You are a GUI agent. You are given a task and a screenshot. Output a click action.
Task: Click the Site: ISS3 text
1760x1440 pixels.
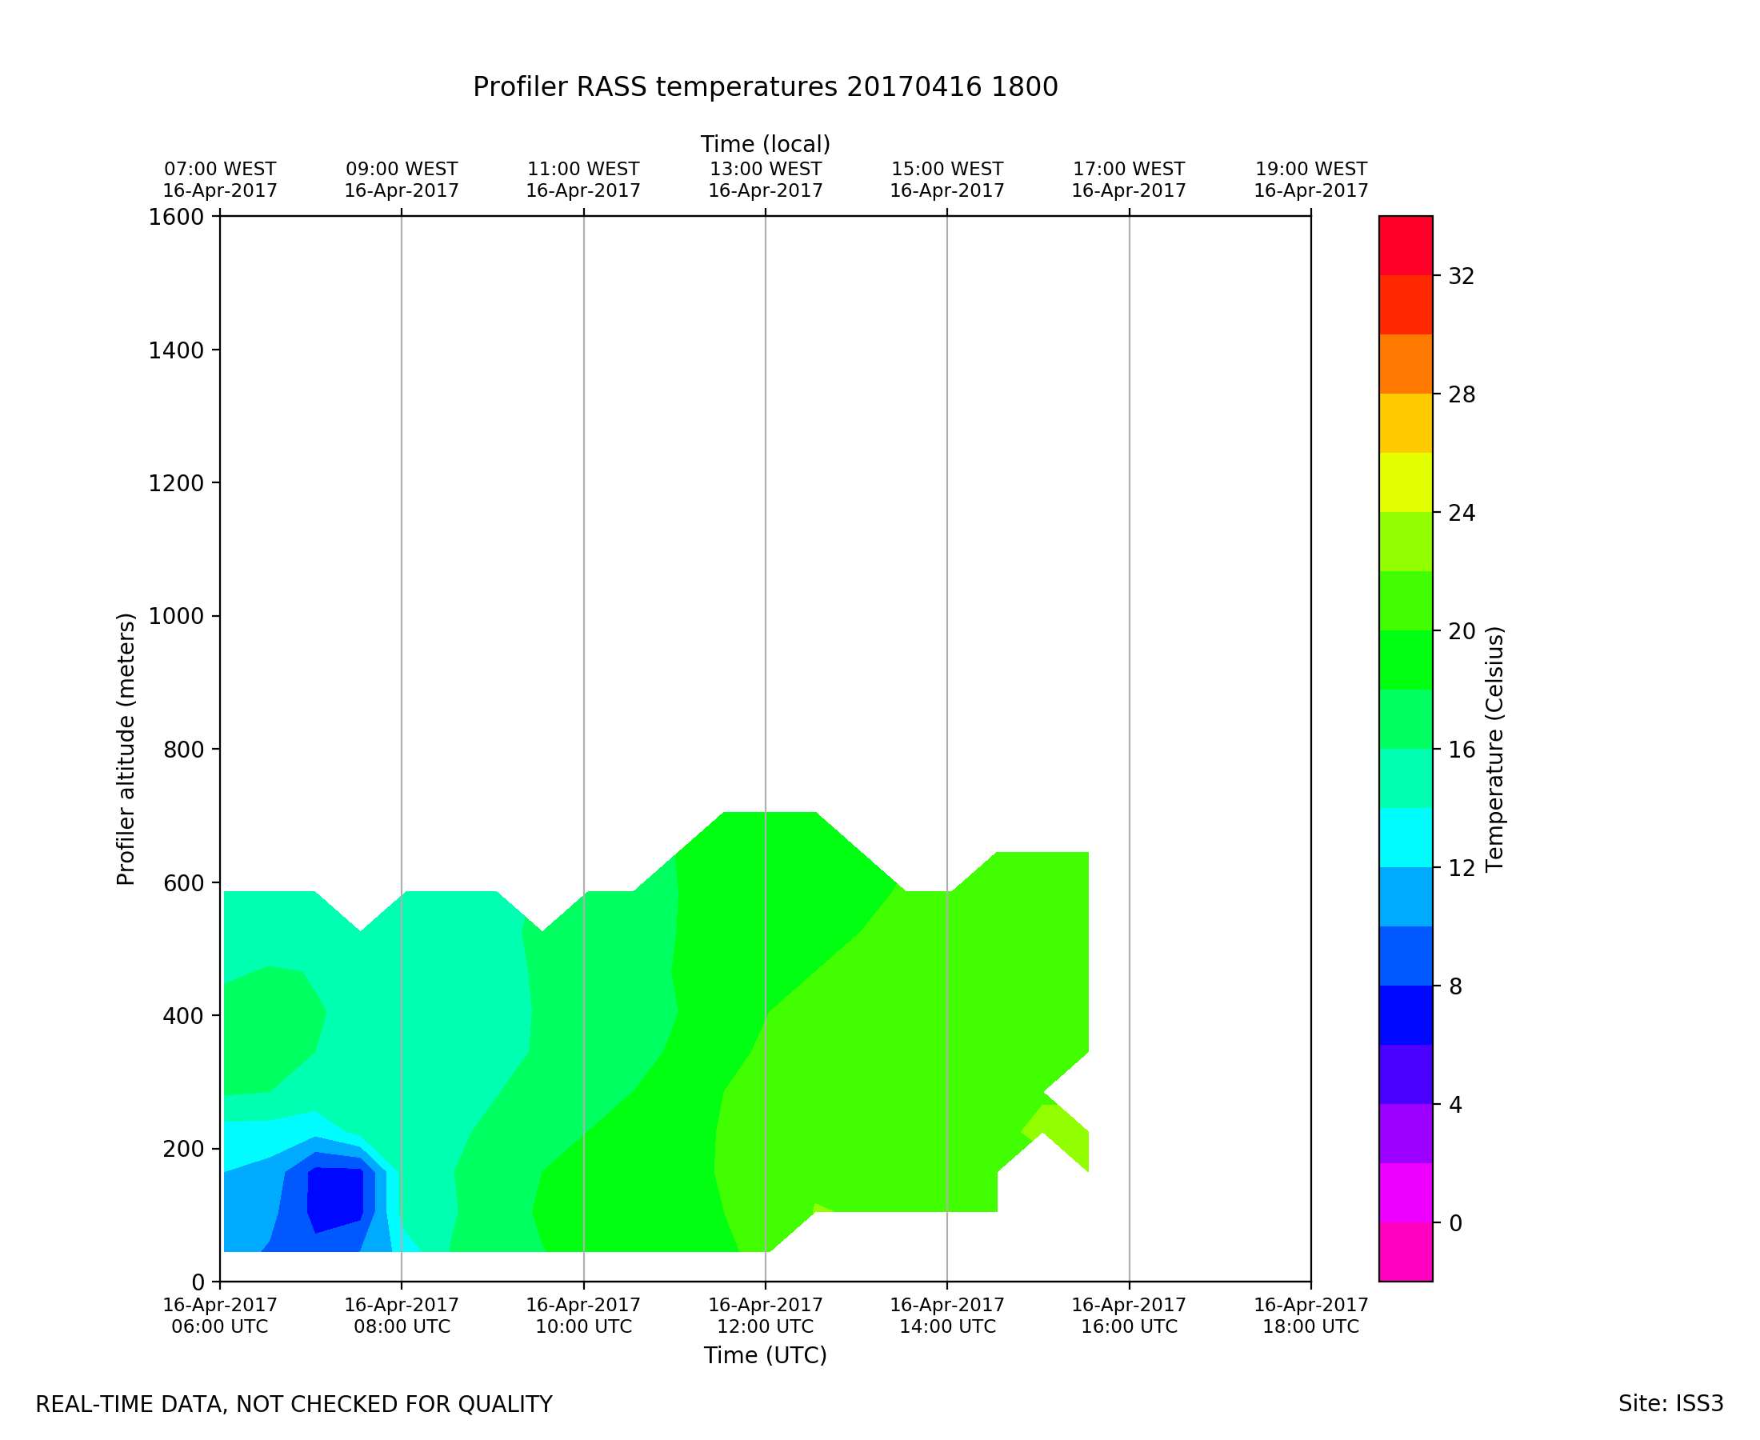[x=1670, y=1404]
